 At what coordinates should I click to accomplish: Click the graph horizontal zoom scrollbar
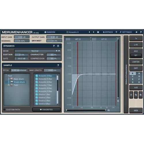86,110
